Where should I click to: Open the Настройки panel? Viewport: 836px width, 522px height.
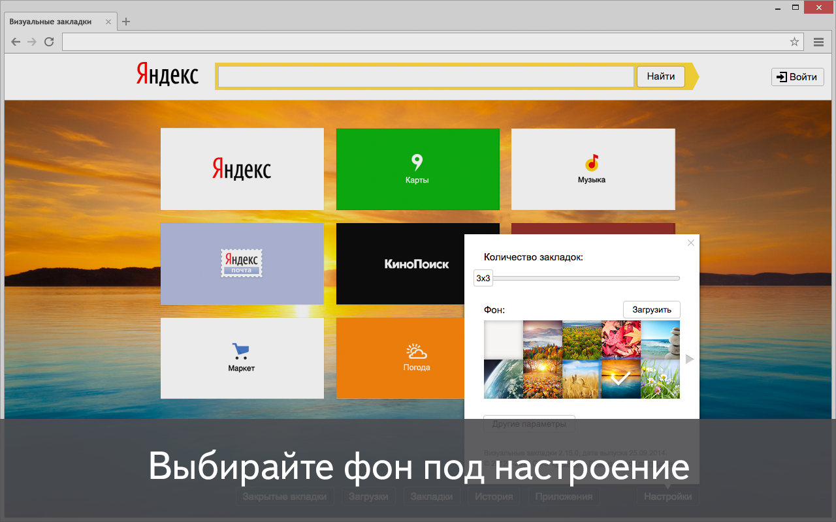click(667, 496)
